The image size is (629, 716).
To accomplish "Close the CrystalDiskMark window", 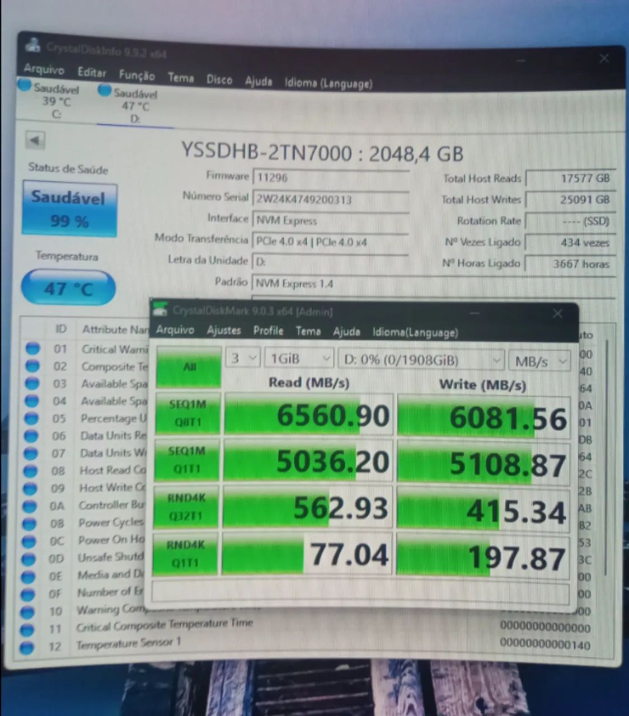I will pyautogui.click(x=557, y=313).
